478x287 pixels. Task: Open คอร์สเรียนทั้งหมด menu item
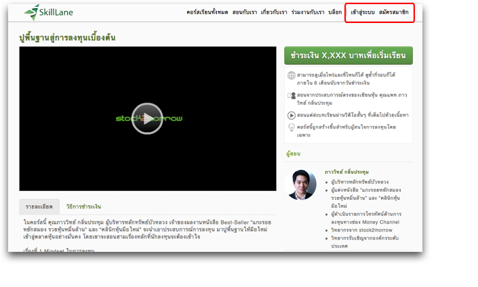pyautogui.click(x=207, y=12)
